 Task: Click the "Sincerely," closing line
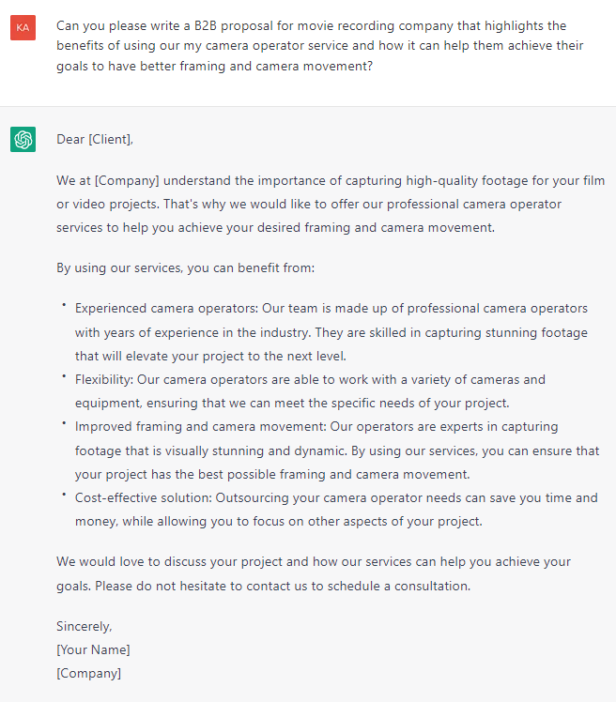click(84, 626)
